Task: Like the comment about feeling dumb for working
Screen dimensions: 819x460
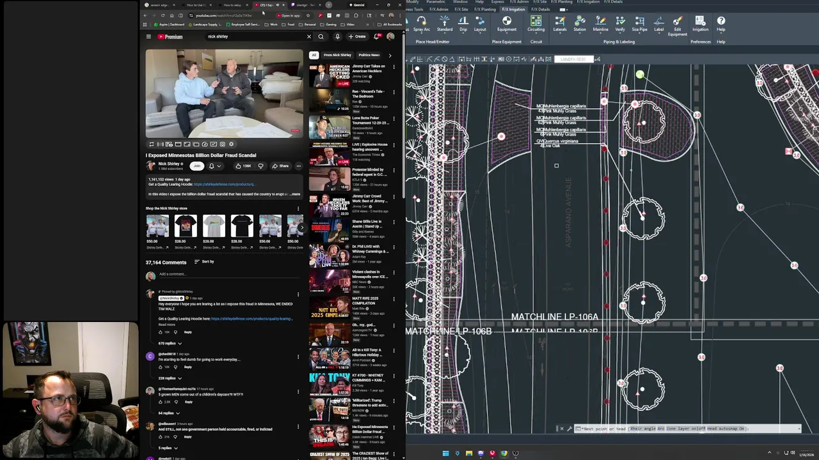Action: pyautogui.click(x=161, y=367)
